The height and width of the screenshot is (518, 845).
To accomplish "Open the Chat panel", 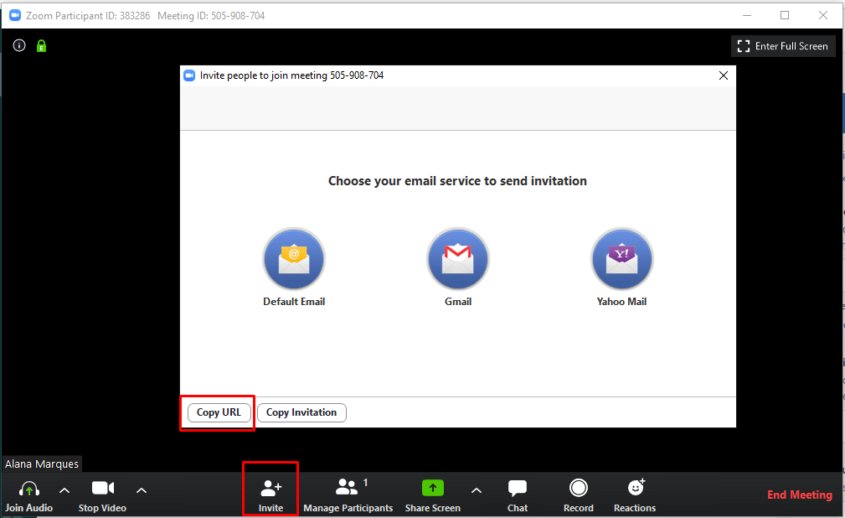I will click(x=518, y=495).
